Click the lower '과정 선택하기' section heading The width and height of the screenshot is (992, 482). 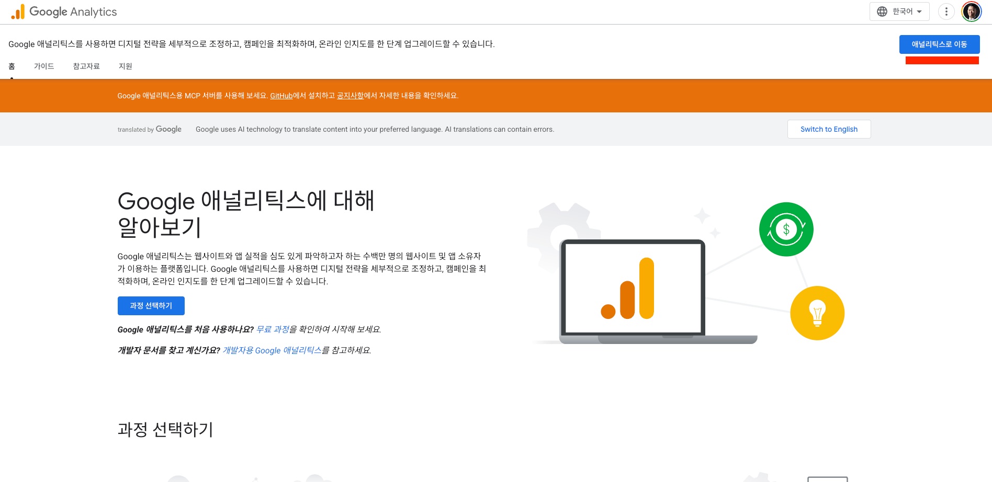(x=165, y=430)
